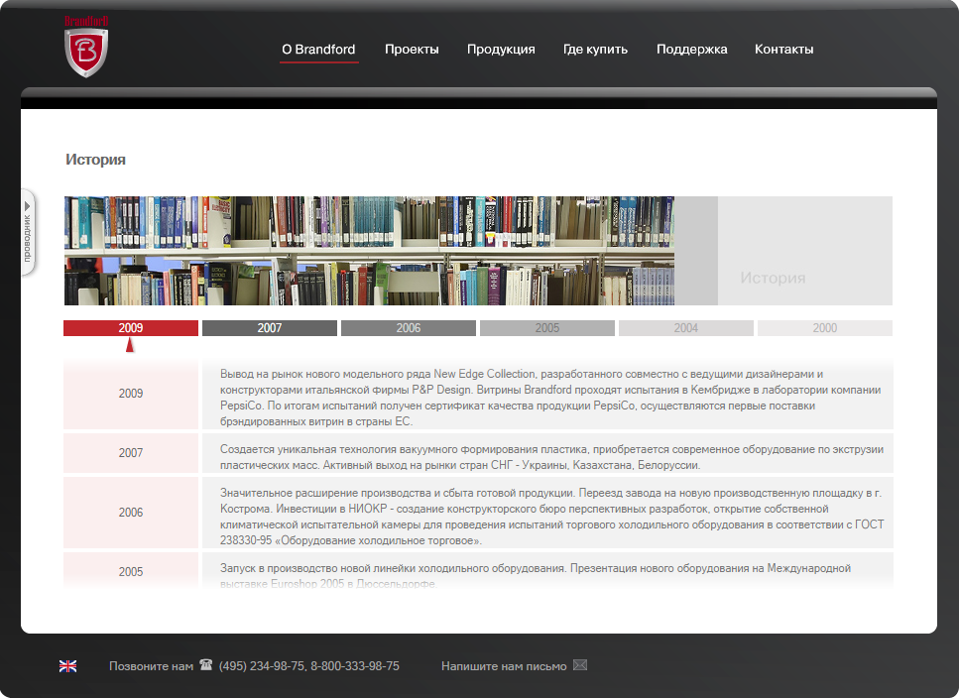The image size is (959, 698).
Task: Open the Продукция menu item
Action: [x=501, y=50]
